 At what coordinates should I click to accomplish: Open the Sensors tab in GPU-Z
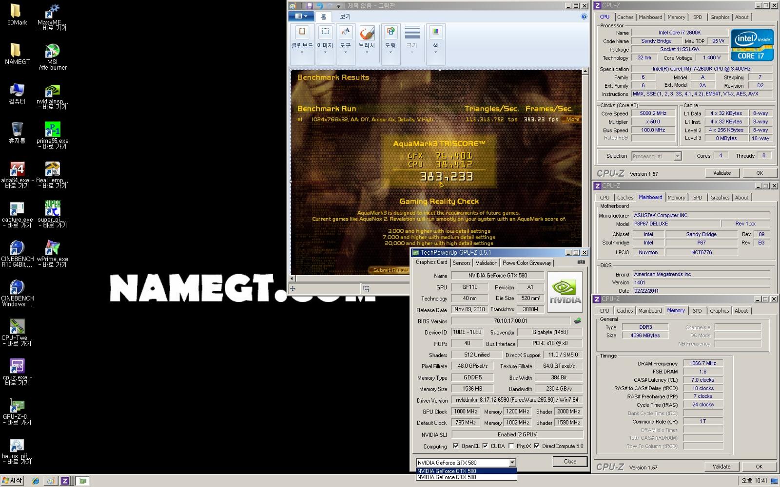click(x=461, y=263)
